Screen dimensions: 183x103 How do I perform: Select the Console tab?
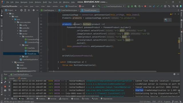(12, 78)
